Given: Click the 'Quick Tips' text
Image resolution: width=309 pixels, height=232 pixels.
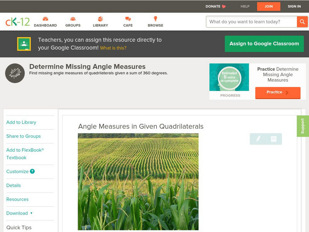Looking at the screenshot, I should (19, 227).
